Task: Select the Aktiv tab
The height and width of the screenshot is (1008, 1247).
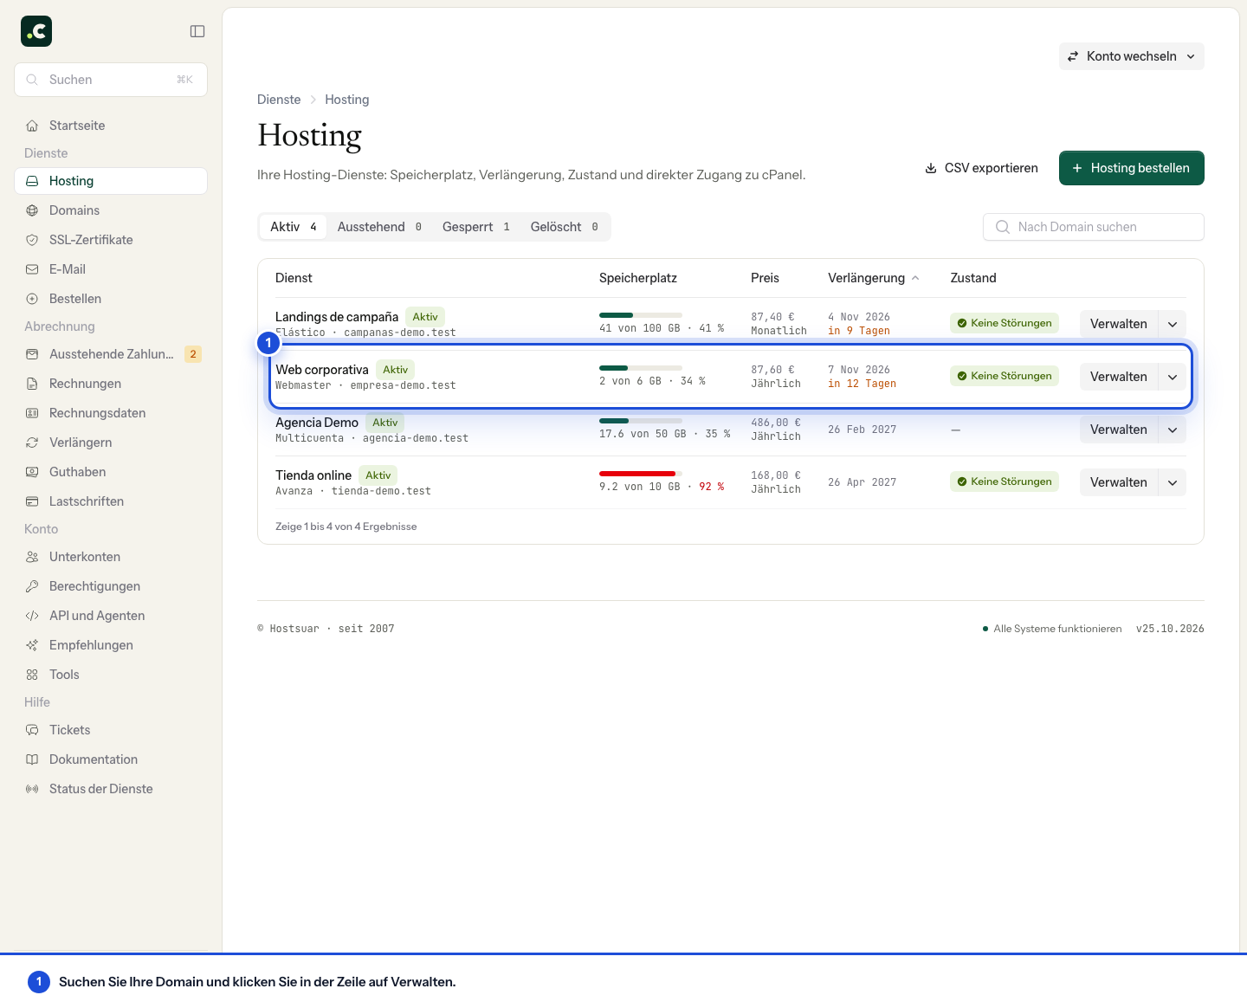Action: tap(294, 227)
